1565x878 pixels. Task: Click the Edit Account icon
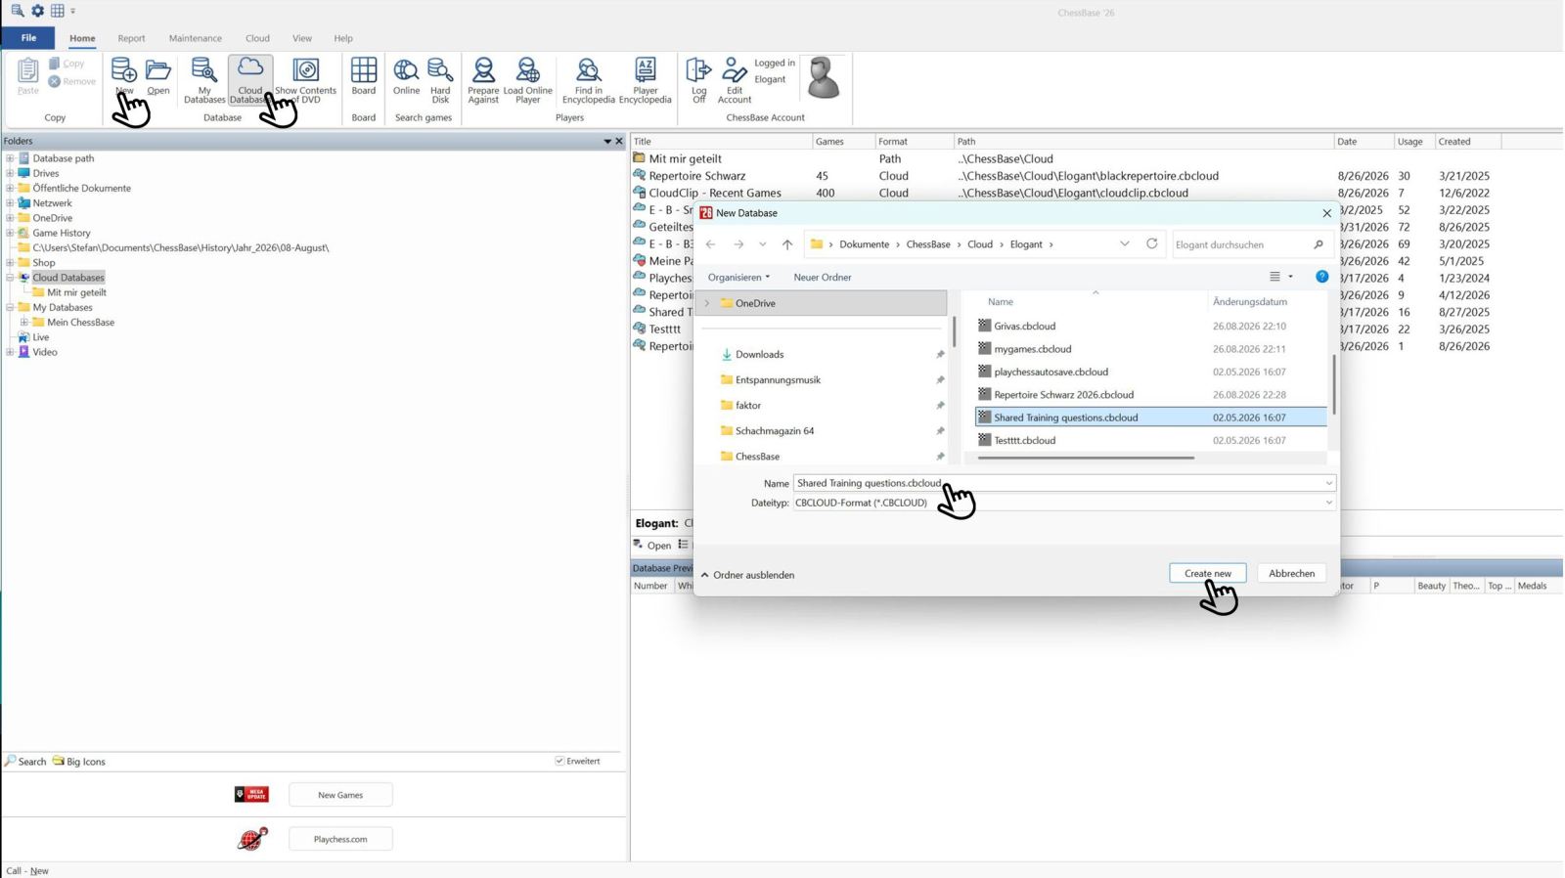click(x=734, y=70)
